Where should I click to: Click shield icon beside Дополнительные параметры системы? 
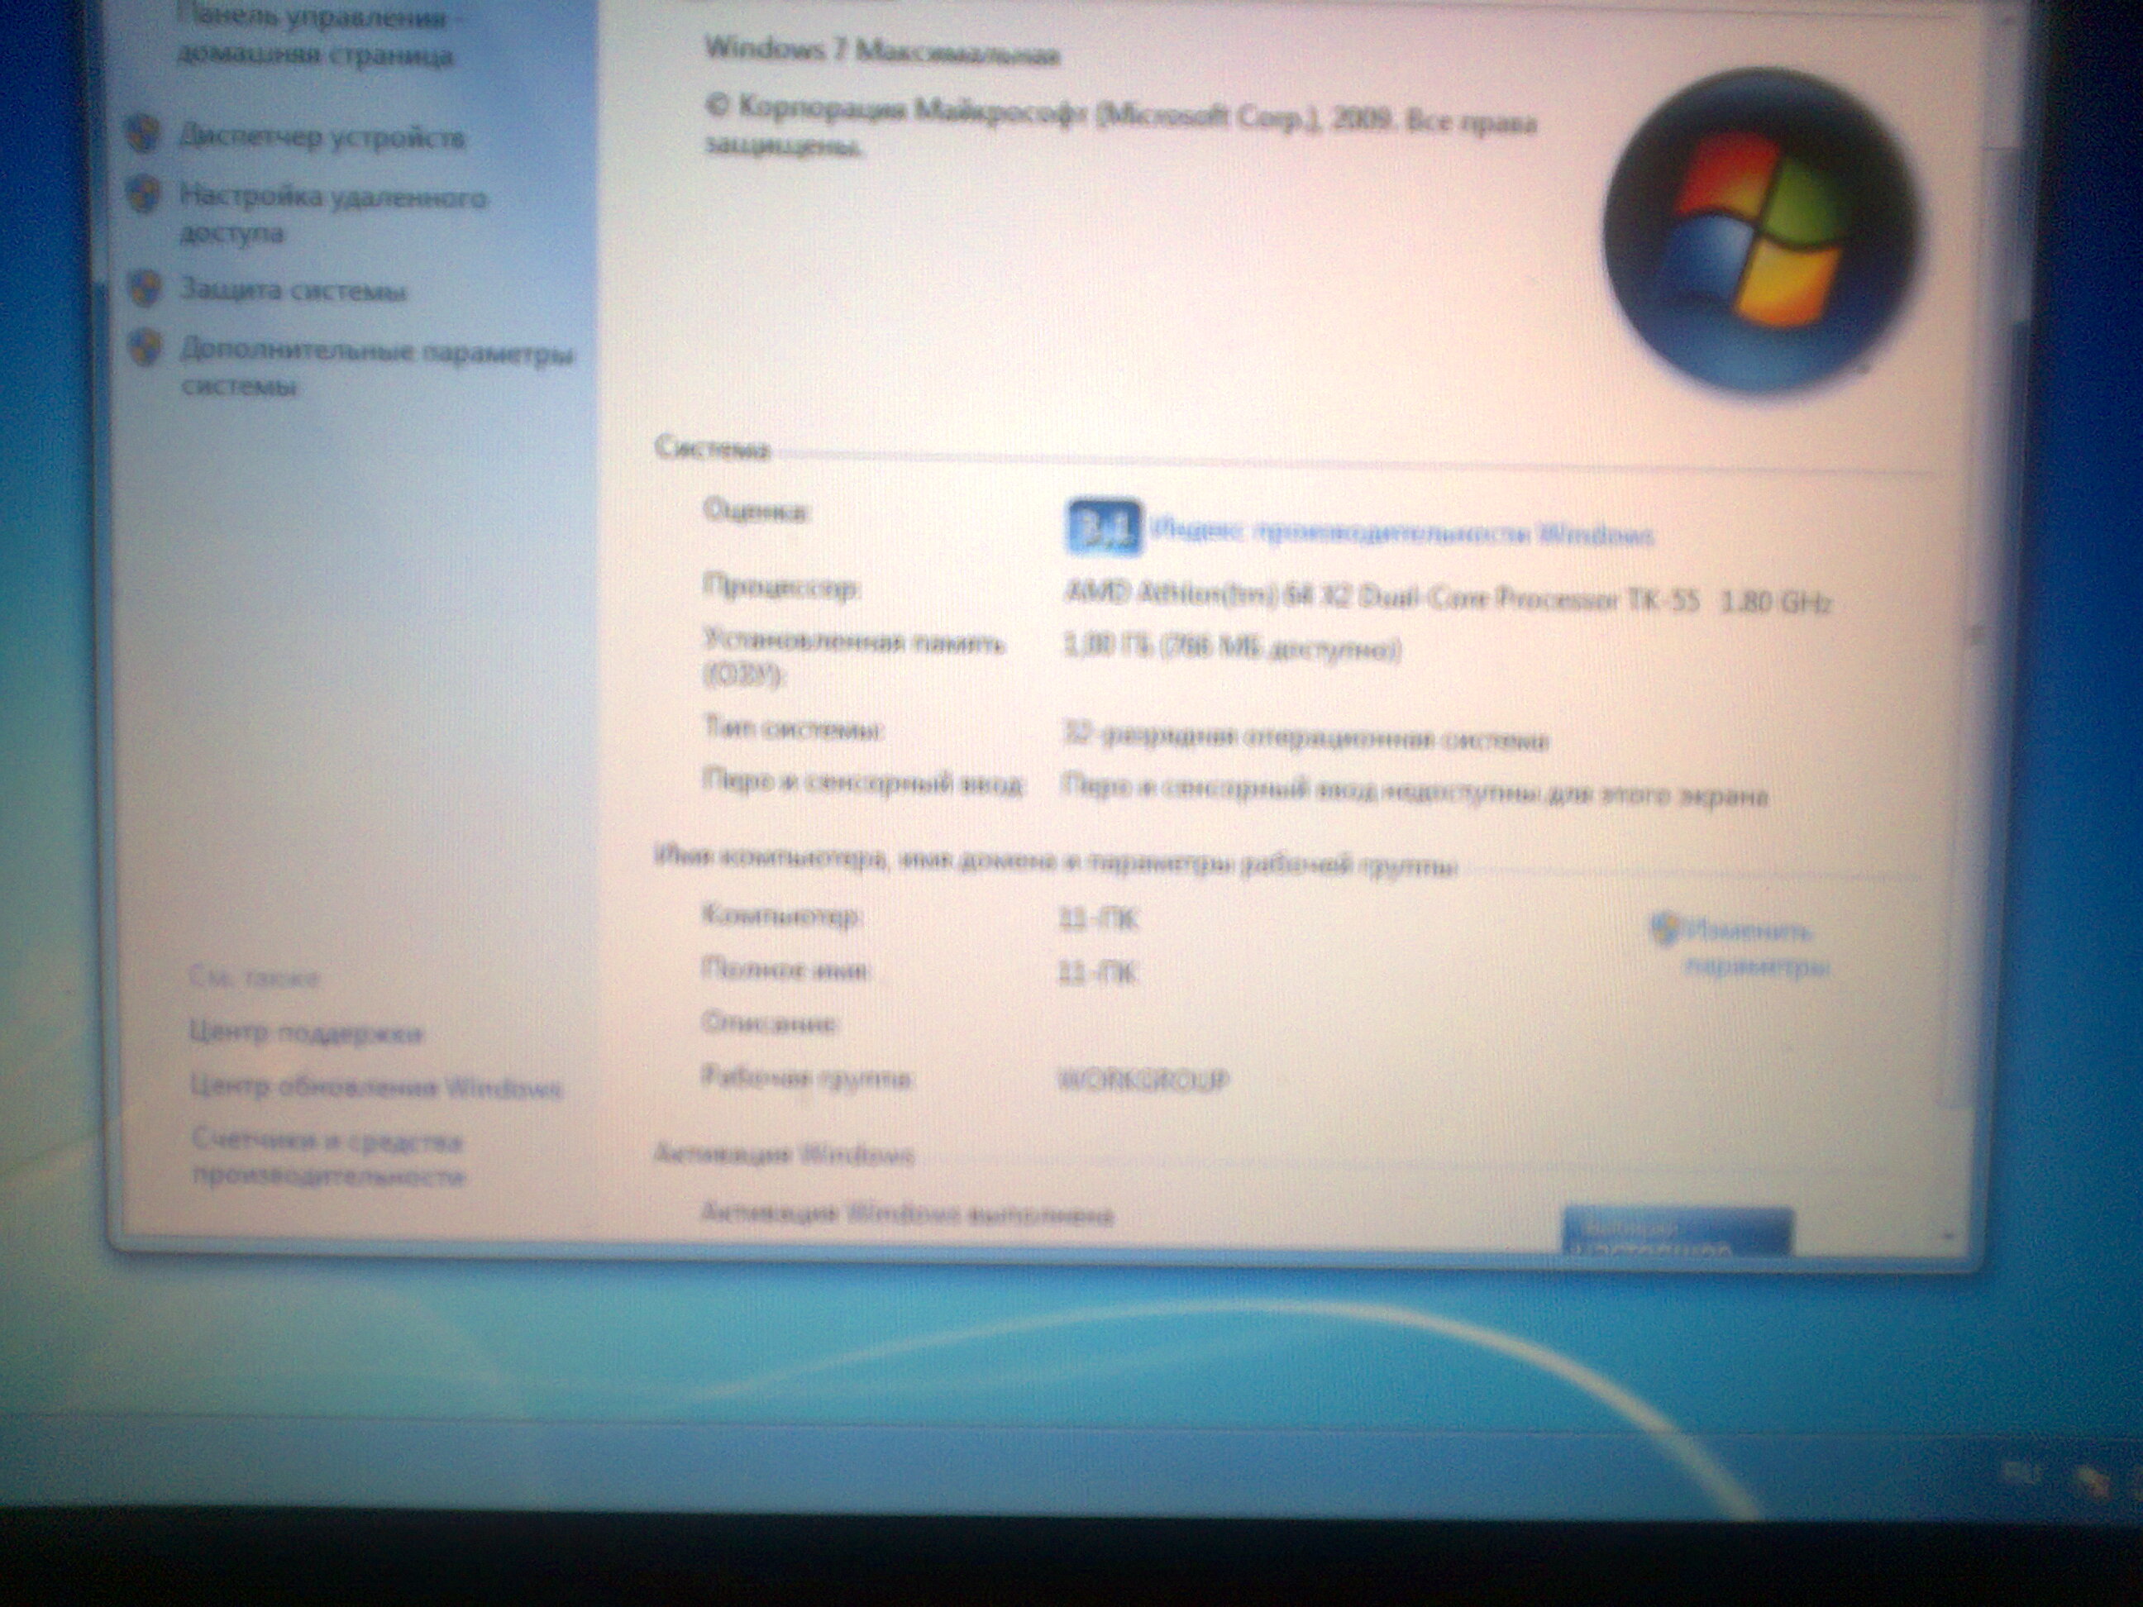pos(146,347)
